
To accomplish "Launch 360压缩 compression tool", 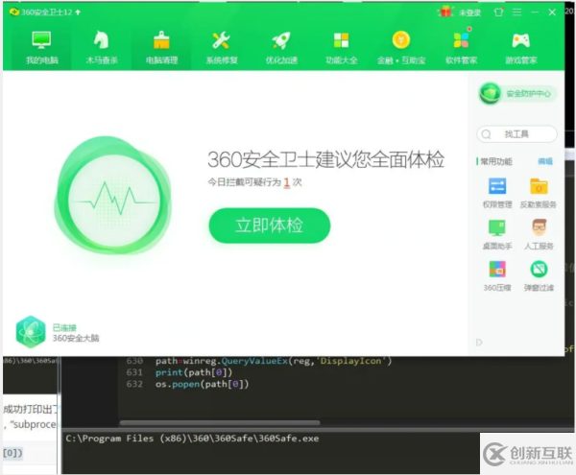I will coord(497,276).
